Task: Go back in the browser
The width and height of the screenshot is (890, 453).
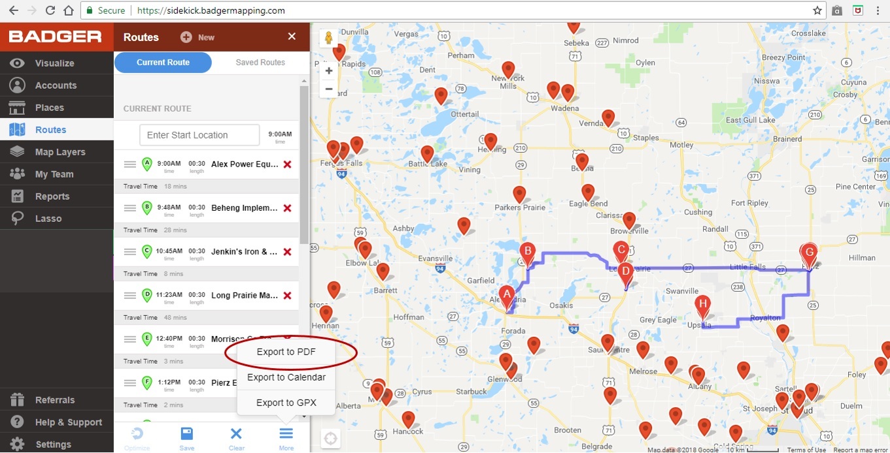Action: [x=12, y=10]
